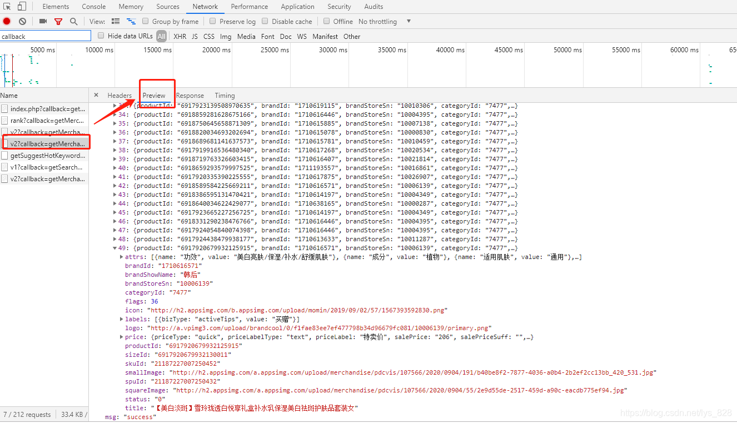This screenshot has width=737, height=423.
Task: Switch to the Performance tab
Action: click(x=250, y=7)
